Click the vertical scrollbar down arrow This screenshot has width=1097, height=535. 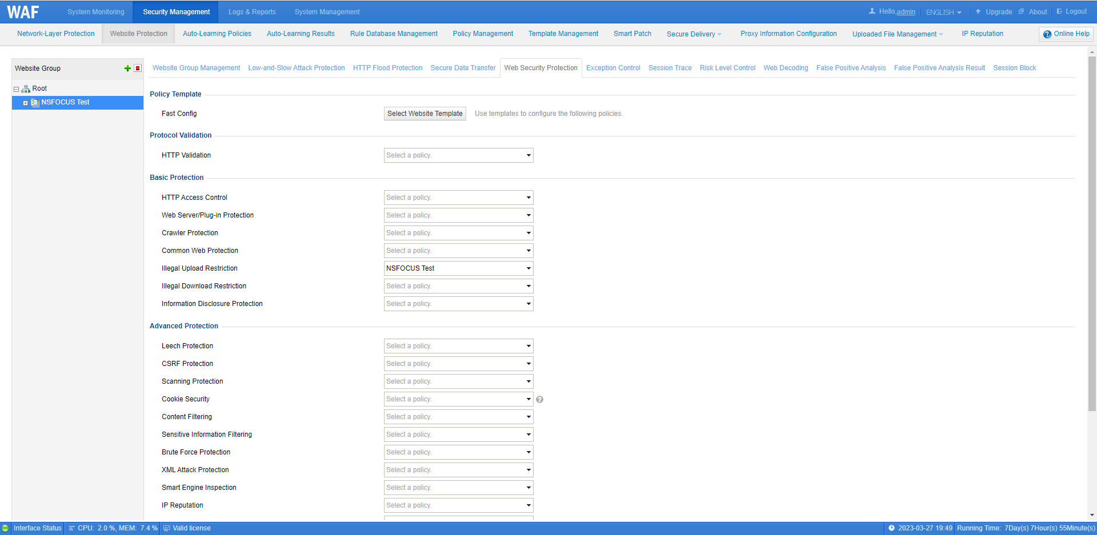pyautogui.click(x=1092, y=515)
